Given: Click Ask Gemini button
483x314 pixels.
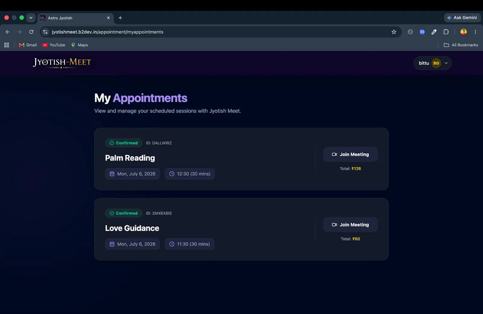Looking at the screenshot, I should 462,18.
